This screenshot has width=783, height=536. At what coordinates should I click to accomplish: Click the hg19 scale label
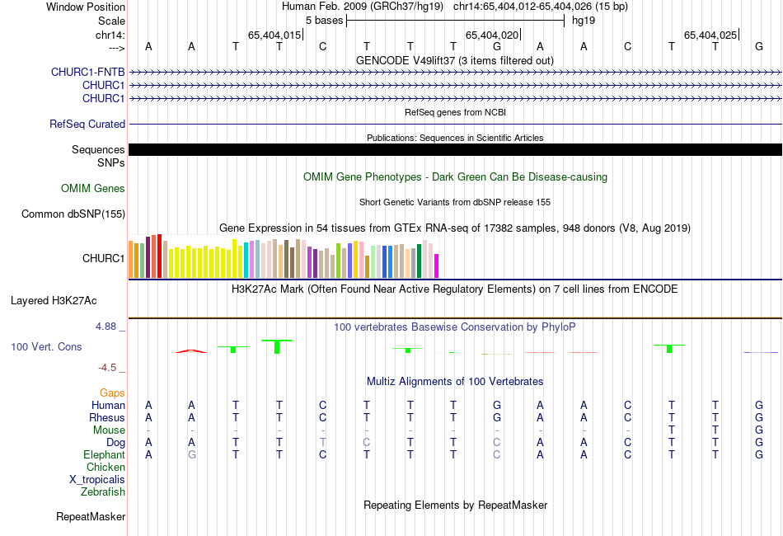584,21
